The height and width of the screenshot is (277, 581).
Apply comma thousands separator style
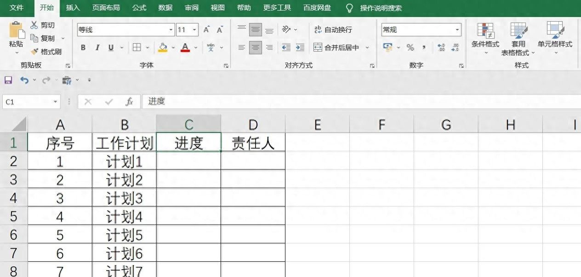(424, 47)
